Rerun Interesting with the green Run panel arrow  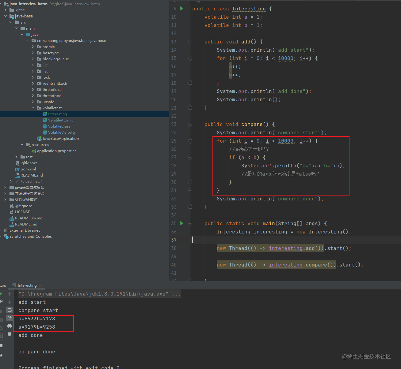1,294
